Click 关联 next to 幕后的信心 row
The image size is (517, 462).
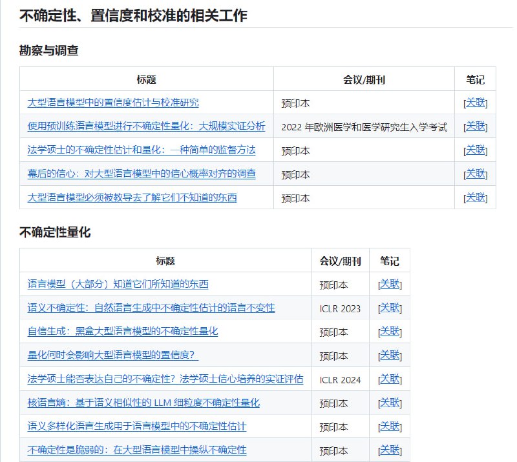475,174
